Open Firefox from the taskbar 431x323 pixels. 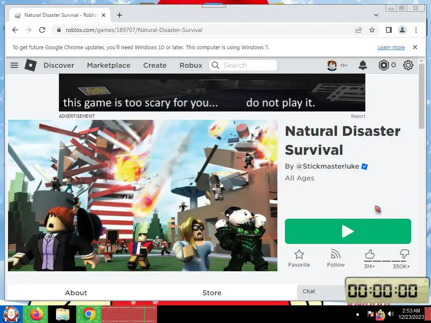pyautogui.click(x=36, y=314)
